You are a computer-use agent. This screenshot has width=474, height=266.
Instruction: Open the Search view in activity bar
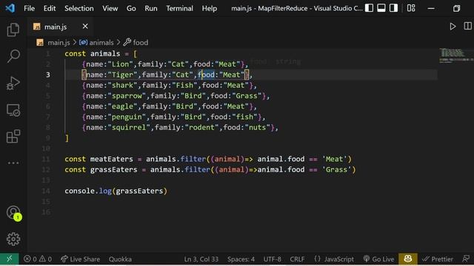click(13, 56)
